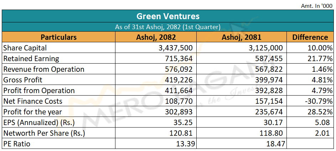The width and height of the screenshot is (336, 151).
Task: Click the Profit for the year label
Action: coord(32,112)
